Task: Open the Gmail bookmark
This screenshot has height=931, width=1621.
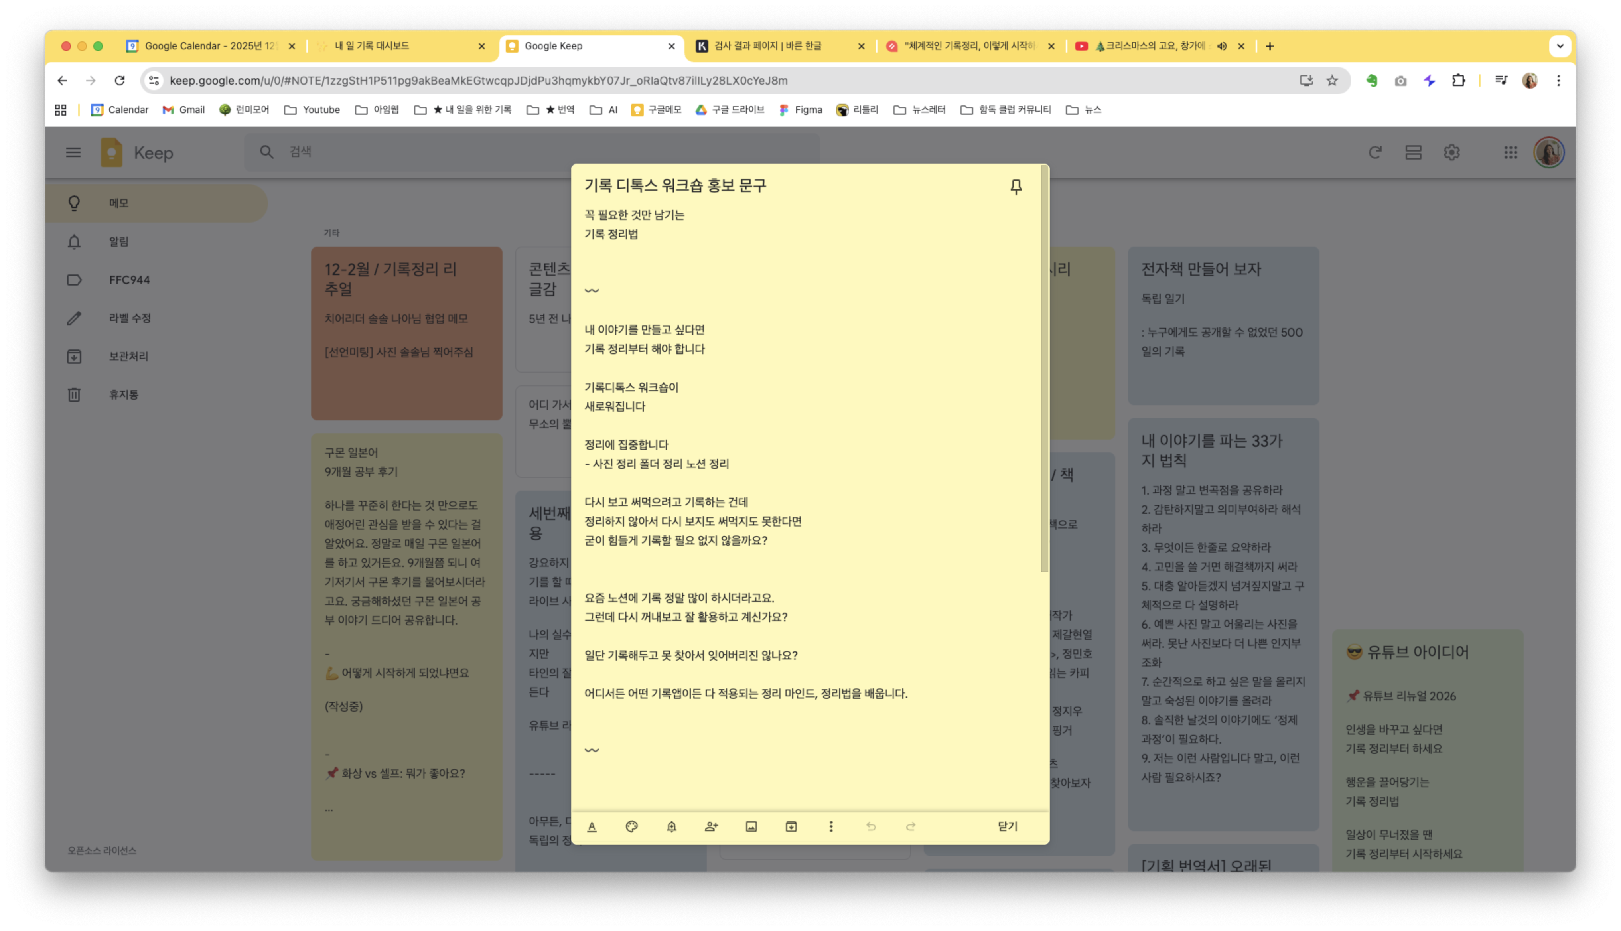Action: point(183,110)
